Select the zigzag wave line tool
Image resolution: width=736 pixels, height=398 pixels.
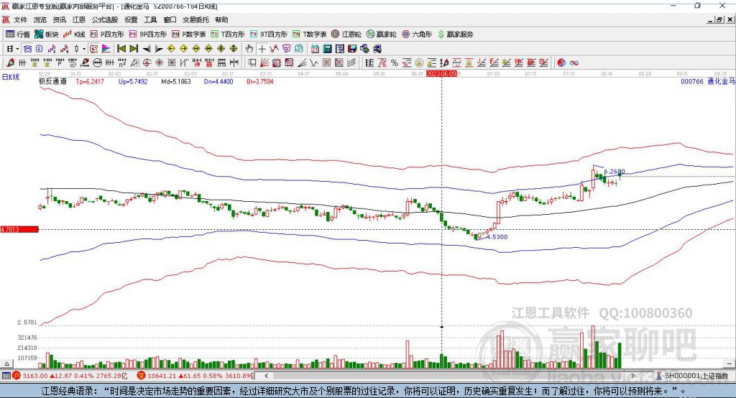[314, 63]
